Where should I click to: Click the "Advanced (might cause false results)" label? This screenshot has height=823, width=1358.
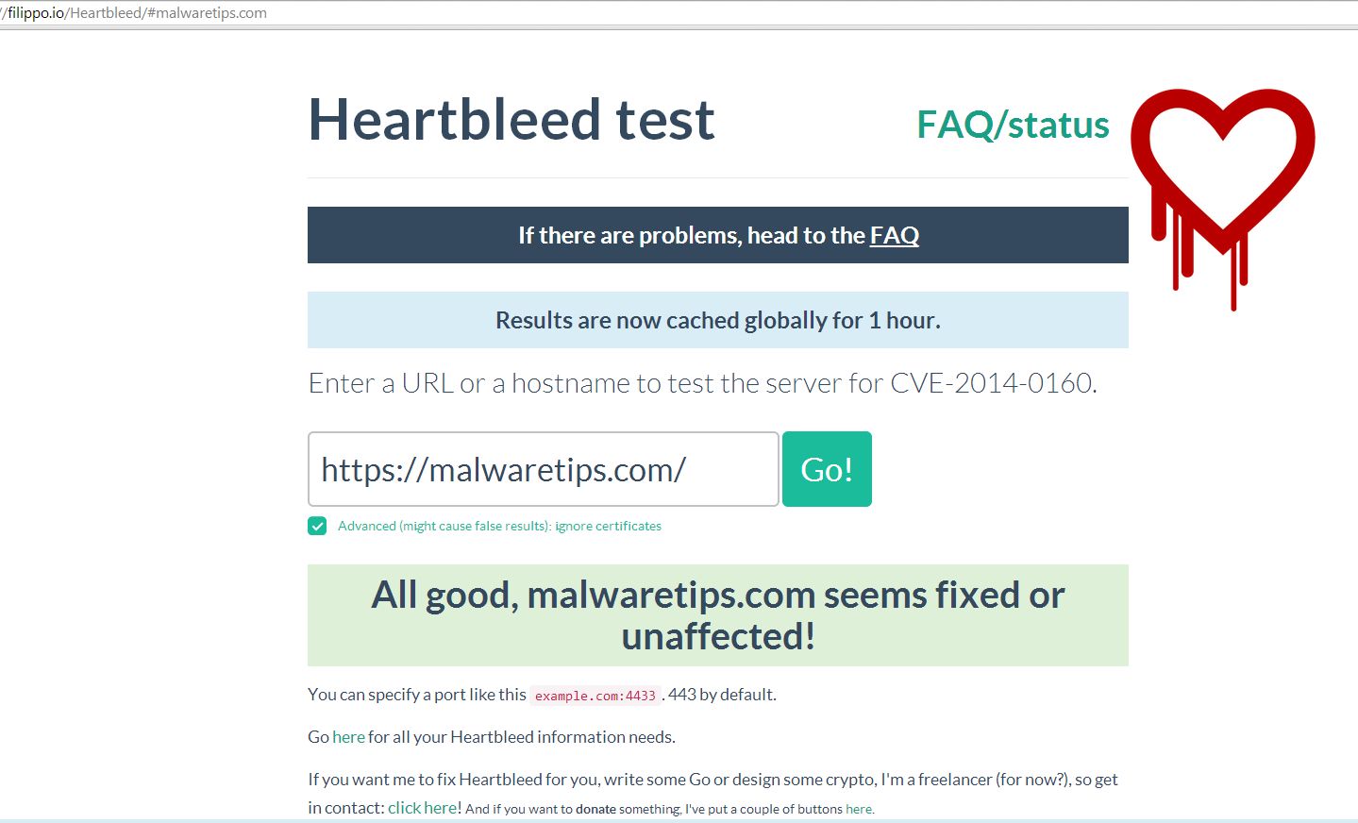(443, 526)
